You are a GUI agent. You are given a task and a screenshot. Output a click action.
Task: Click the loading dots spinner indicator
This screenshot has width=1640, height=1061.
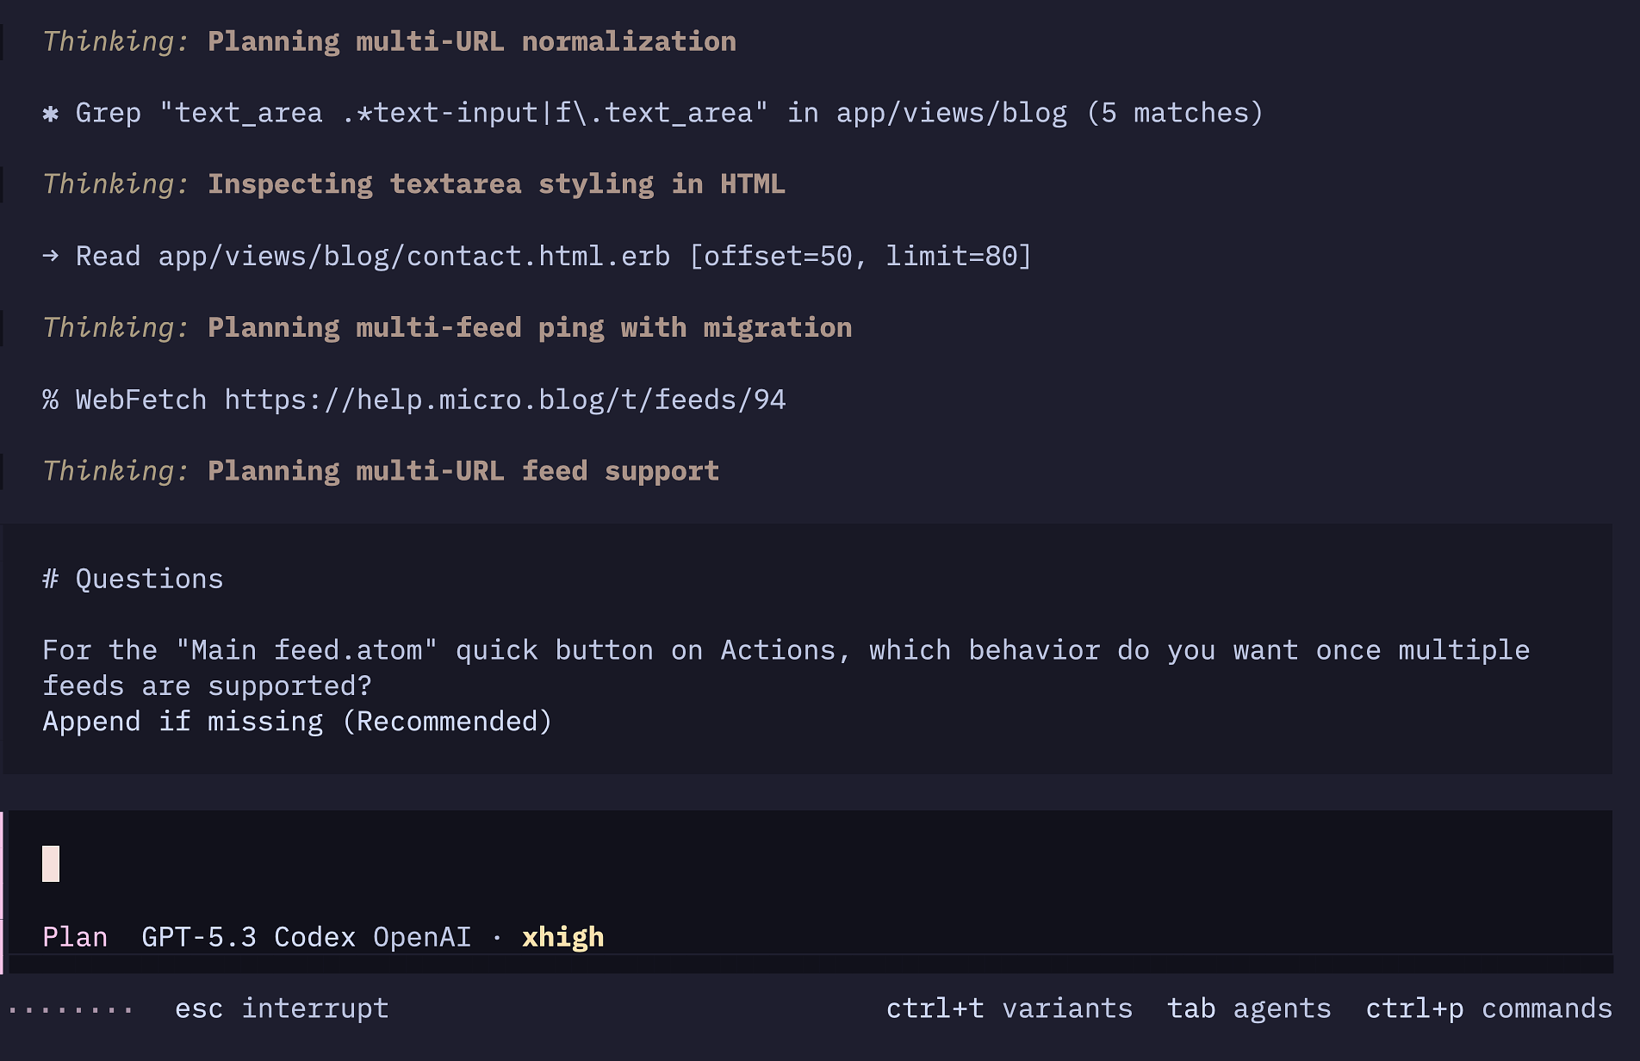(x=71, y=1008)
